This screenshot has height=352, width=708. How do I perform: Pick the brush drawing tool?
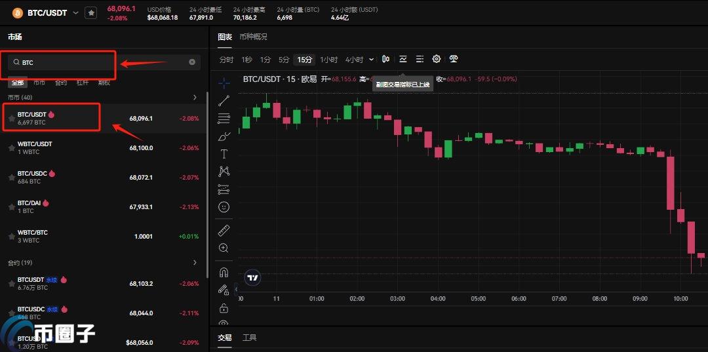click(224, 136)
